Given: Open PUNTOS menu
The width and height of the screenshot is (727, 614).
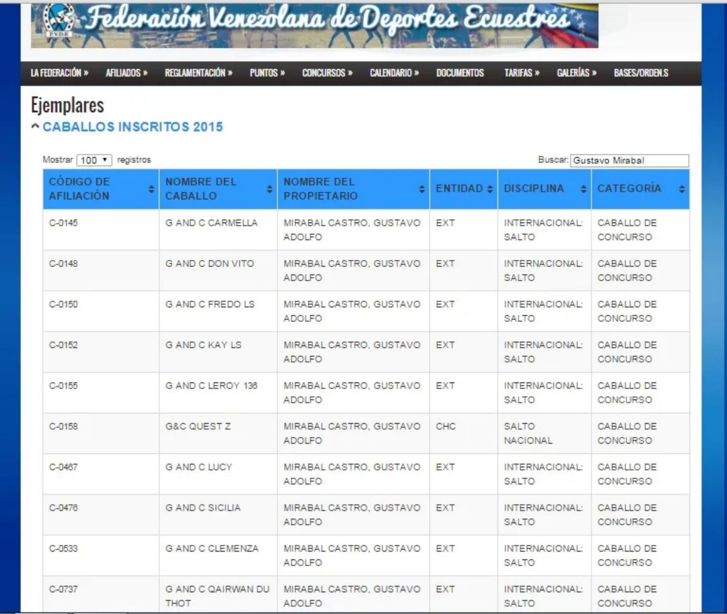Looking at the screenshot, I should pyautogui.click(x=267, y=73).
